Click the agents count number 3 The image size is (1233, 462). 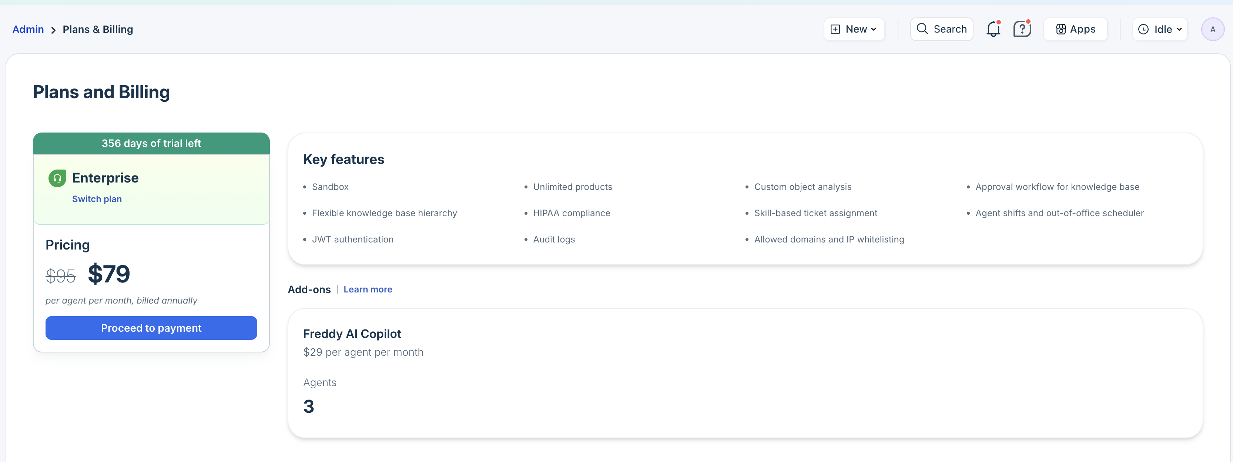click(309, 406)
